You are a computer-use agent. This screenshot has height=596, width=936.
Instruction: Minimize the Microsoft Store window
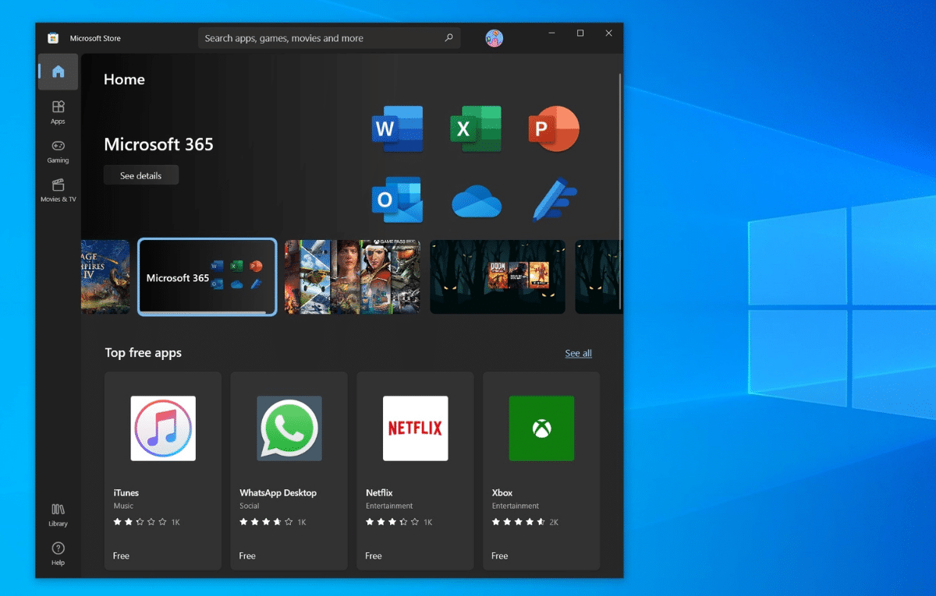pyautogui.click(x=551, y=34)
